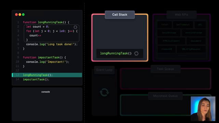Select the Microtask Queue label
Viewport: 219px width, 123px height.
[x=165, y=96]
